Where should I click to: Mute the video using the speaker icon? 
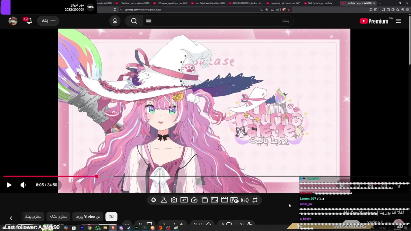[x=23, y=185]
